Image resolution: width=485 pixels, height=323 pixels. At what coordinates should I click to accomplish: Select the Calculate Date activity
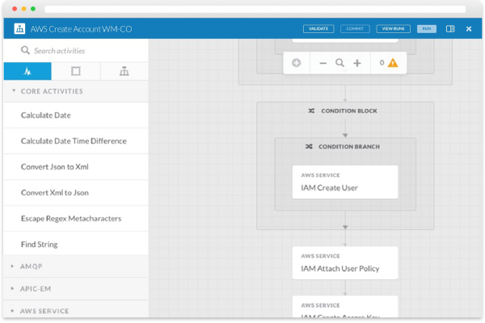pos(76,115)
